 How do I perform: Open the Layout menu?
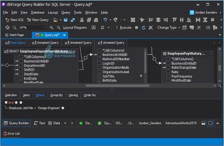point(53,12)
